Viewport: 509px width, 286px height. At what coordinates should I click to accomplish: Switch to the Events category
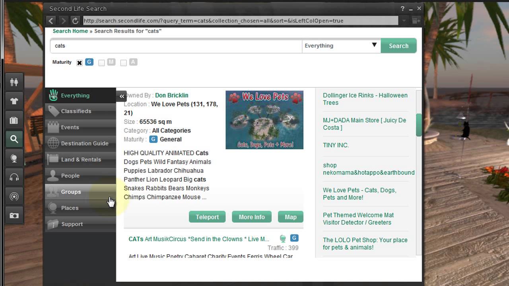tap(80, 127)
